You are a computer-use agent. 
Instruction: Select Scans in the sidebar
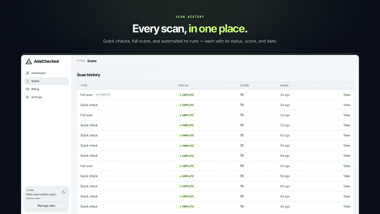coord(46,81)
